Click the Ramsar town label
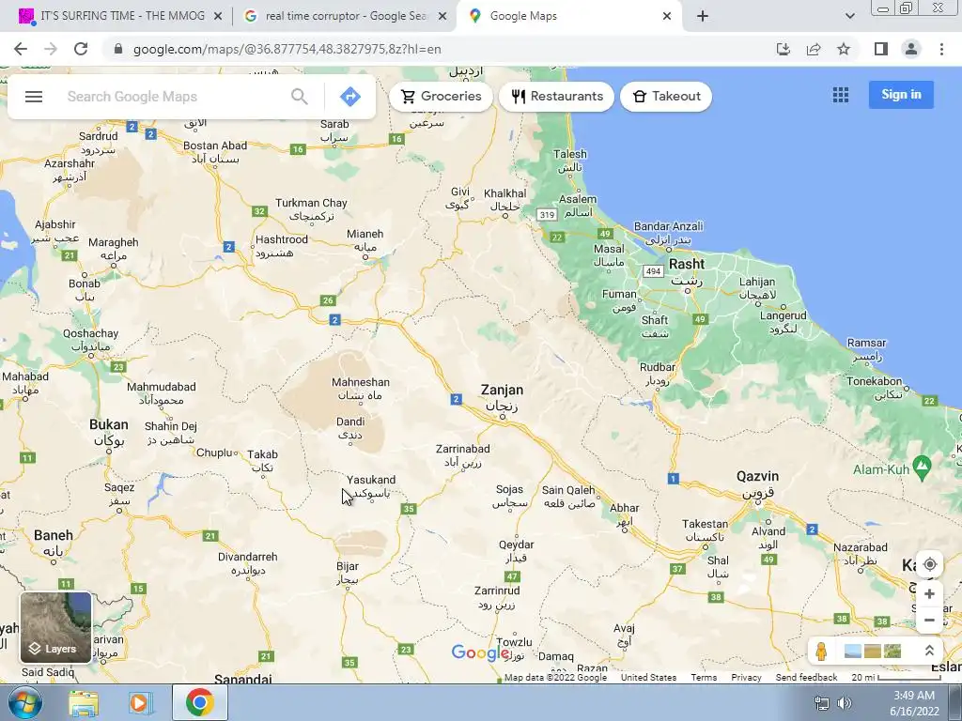Screen dimensions: 962x721 866,349
